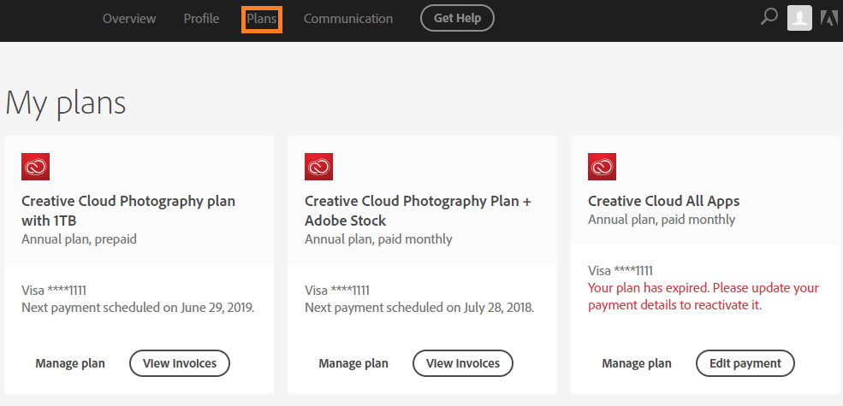Click Creative Cloud icon on Photography 1TB plan
The width and height of the screenshot is (843, 406).
coord(35,167)
